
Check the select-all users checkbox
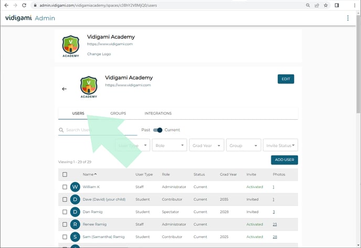pos(65,174)
